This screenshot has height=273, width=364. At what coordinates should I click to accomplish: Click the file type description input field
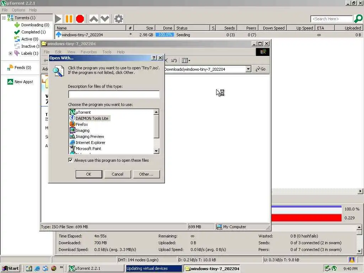[x=114, y=94]
